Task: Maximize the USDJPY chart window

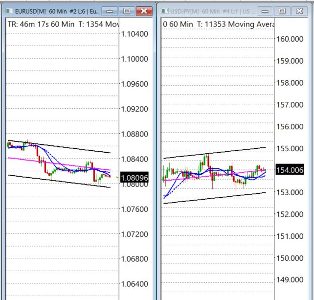Action: pyautogui.click(x=282, y=11)
